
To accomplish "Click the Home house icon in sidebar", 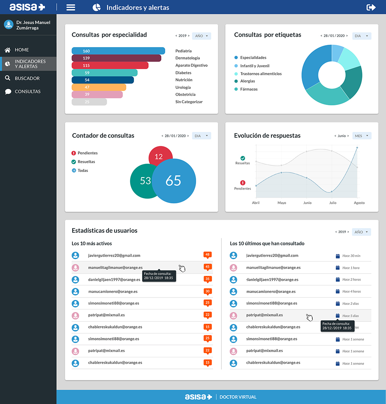I will point(7,50).
